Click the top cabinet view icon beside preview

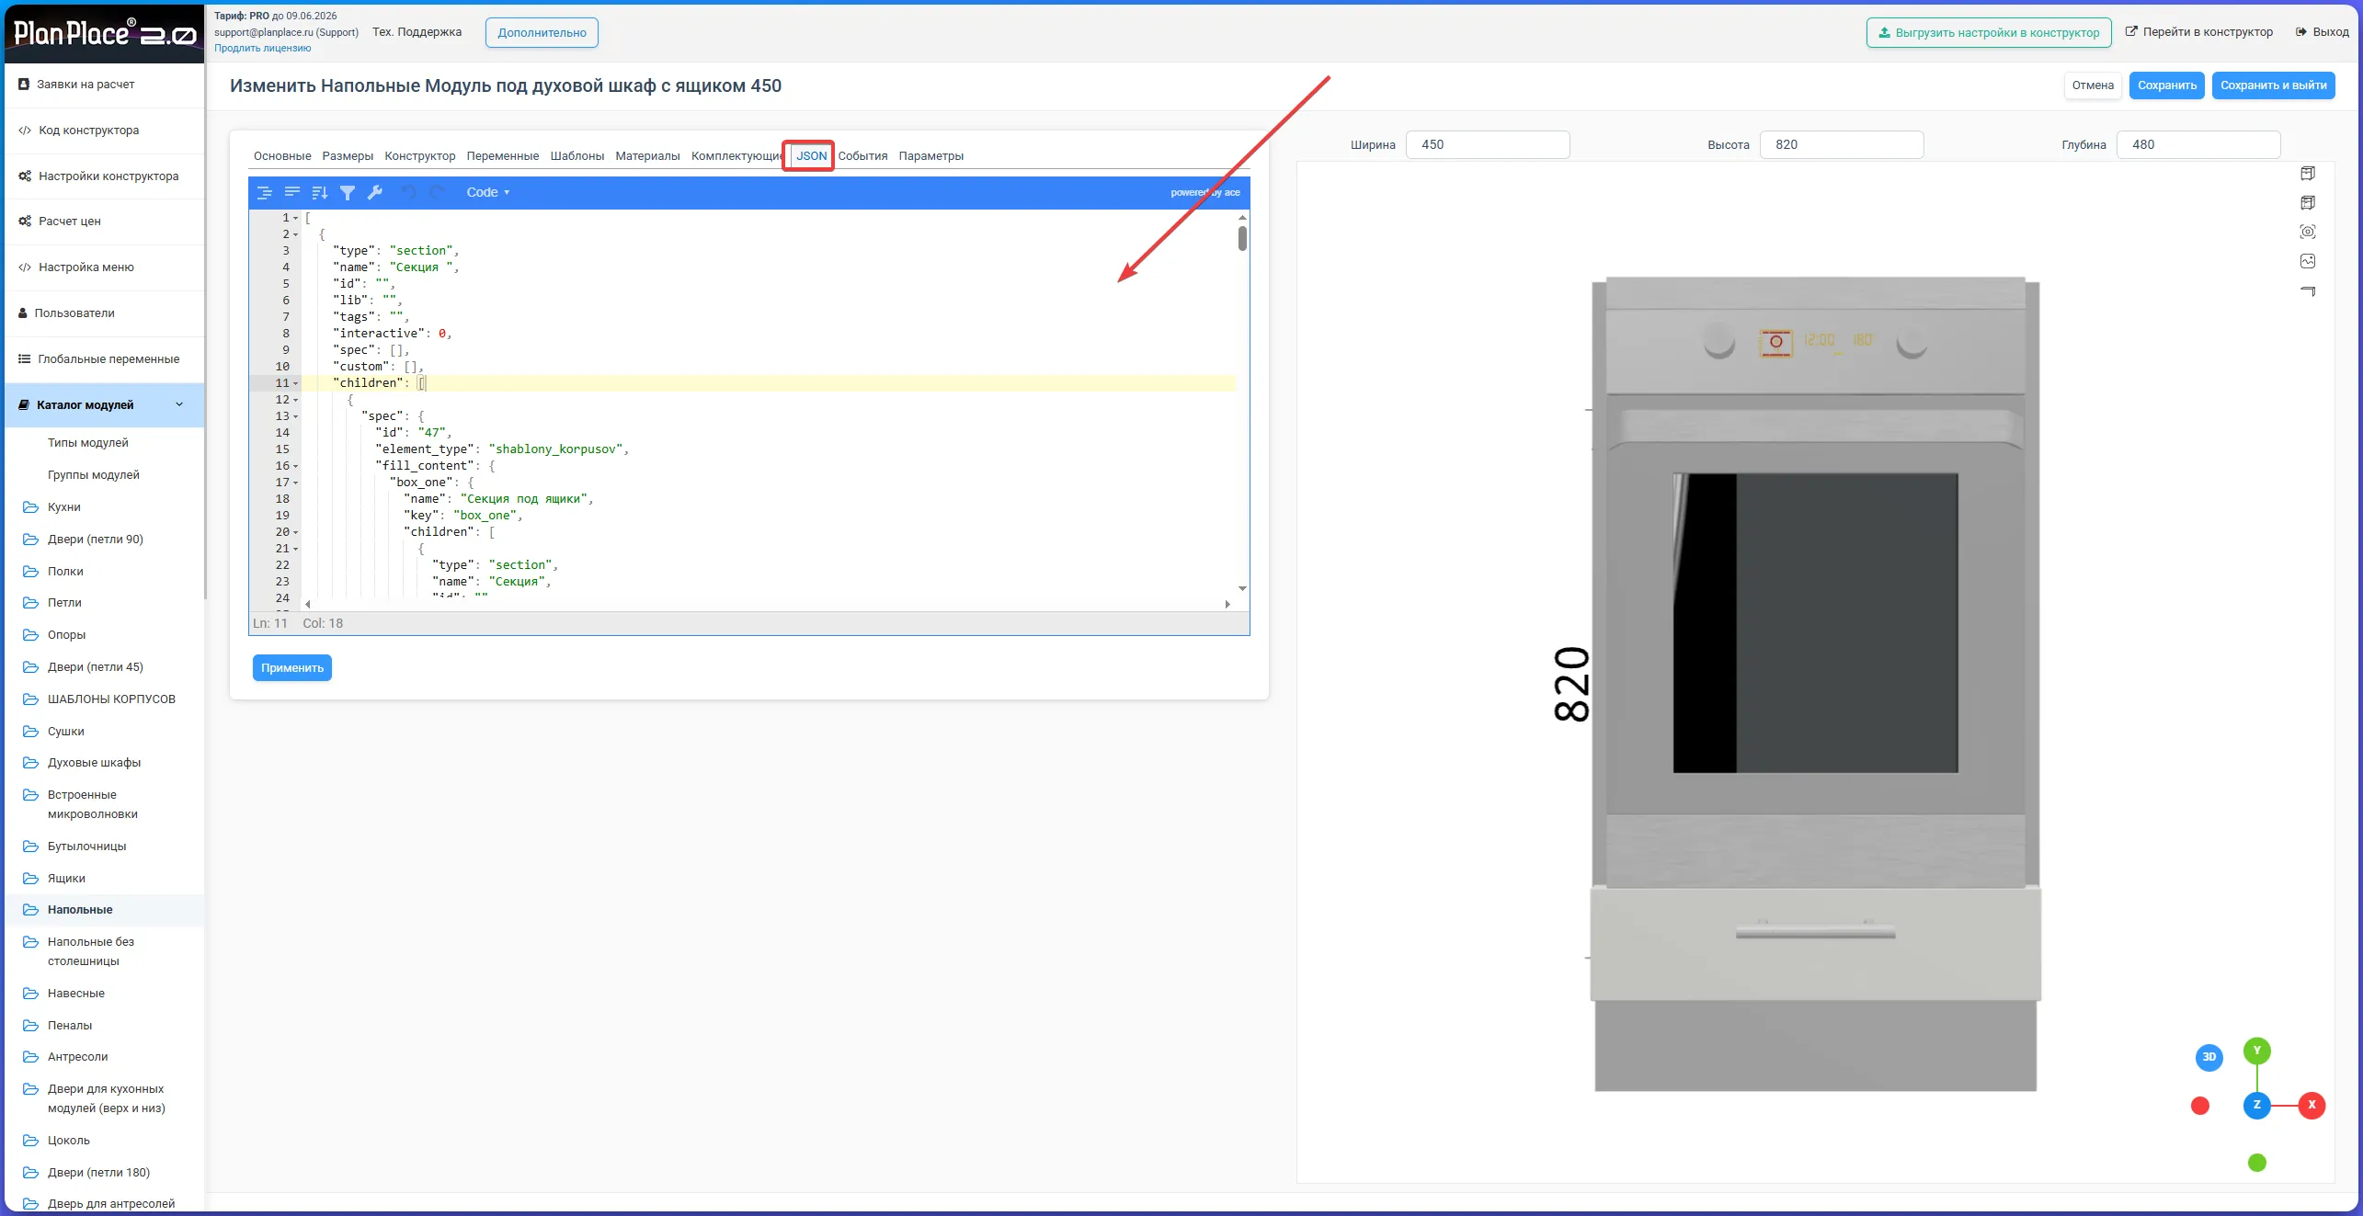2307,174
